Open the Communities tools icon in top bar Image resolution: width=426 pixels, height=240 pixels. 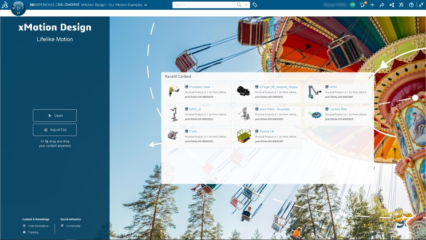[401, 5]
